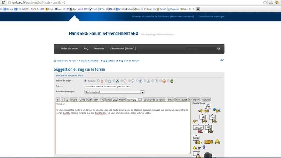Click 'Déconnexion [ BrunoT ]' nav item
The width and height of the screenshot is (281, 158).
[123, 49]
